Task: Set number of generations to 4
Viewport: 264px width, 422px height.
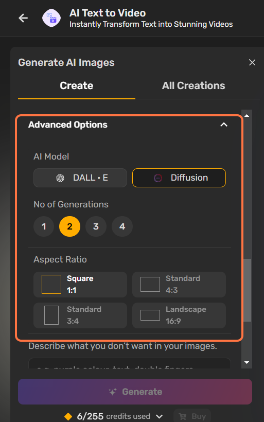Action: 122,226
